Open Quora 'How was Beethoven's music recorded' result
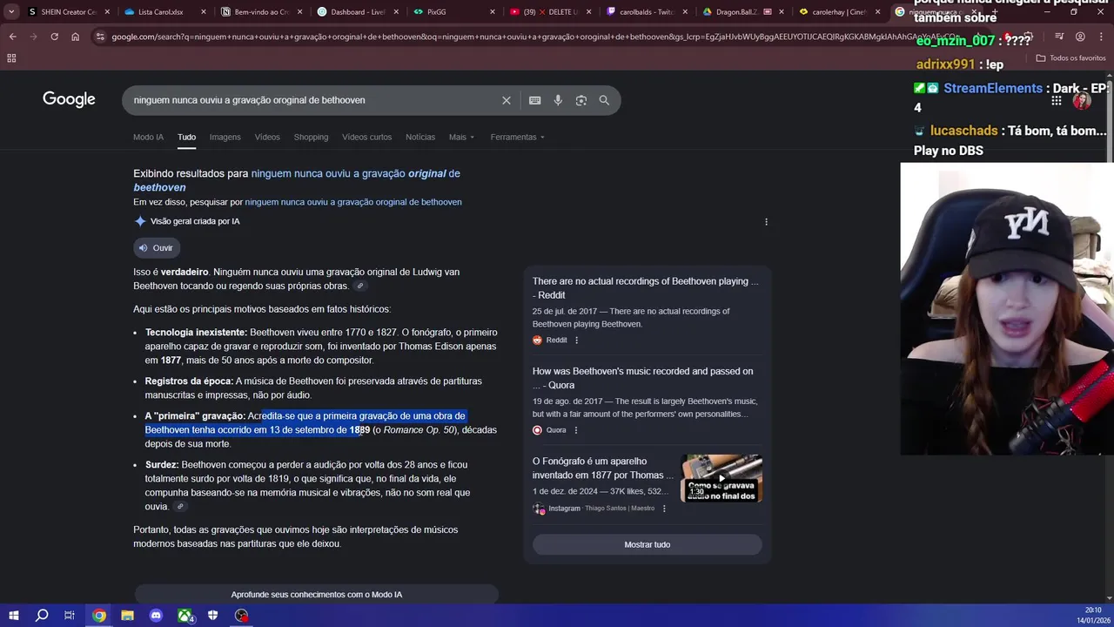This screenshot has height=627, width=1114. pyautogui.click(x=642, y=378)
